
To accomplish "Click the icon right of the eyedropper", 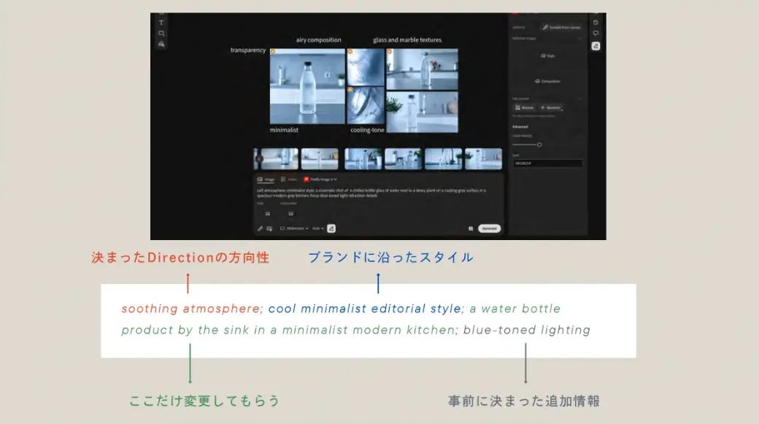I will [269, 228].
